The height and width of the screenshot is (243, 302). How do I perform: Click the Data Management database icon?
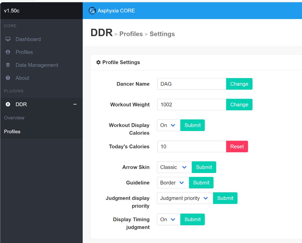point(8,65)
